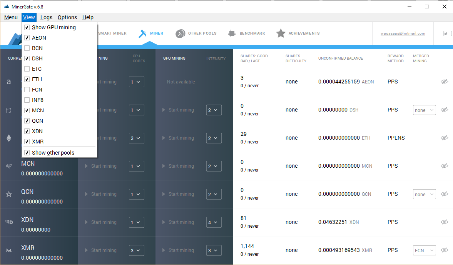Screen dimensions: 453x265
Task: Open the CPU cores dropdown for XMR
Action: tap(136, 250)
